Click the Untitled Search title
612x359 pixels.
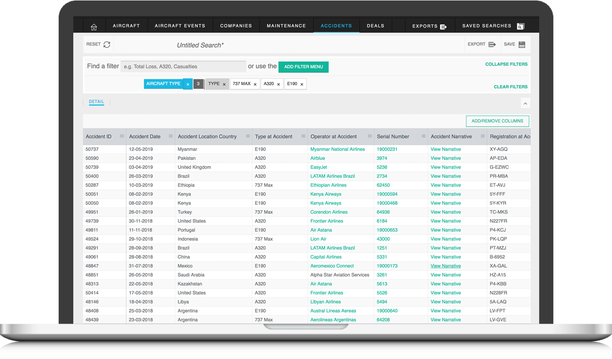[x=200, y=45]
